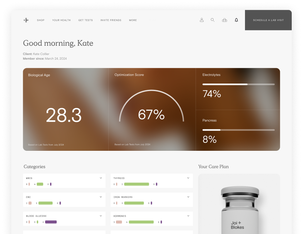Open the user profile icon

click(202, 20)
